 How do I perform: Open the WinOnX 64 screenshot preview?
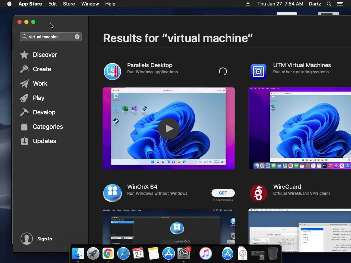(169, 227)
